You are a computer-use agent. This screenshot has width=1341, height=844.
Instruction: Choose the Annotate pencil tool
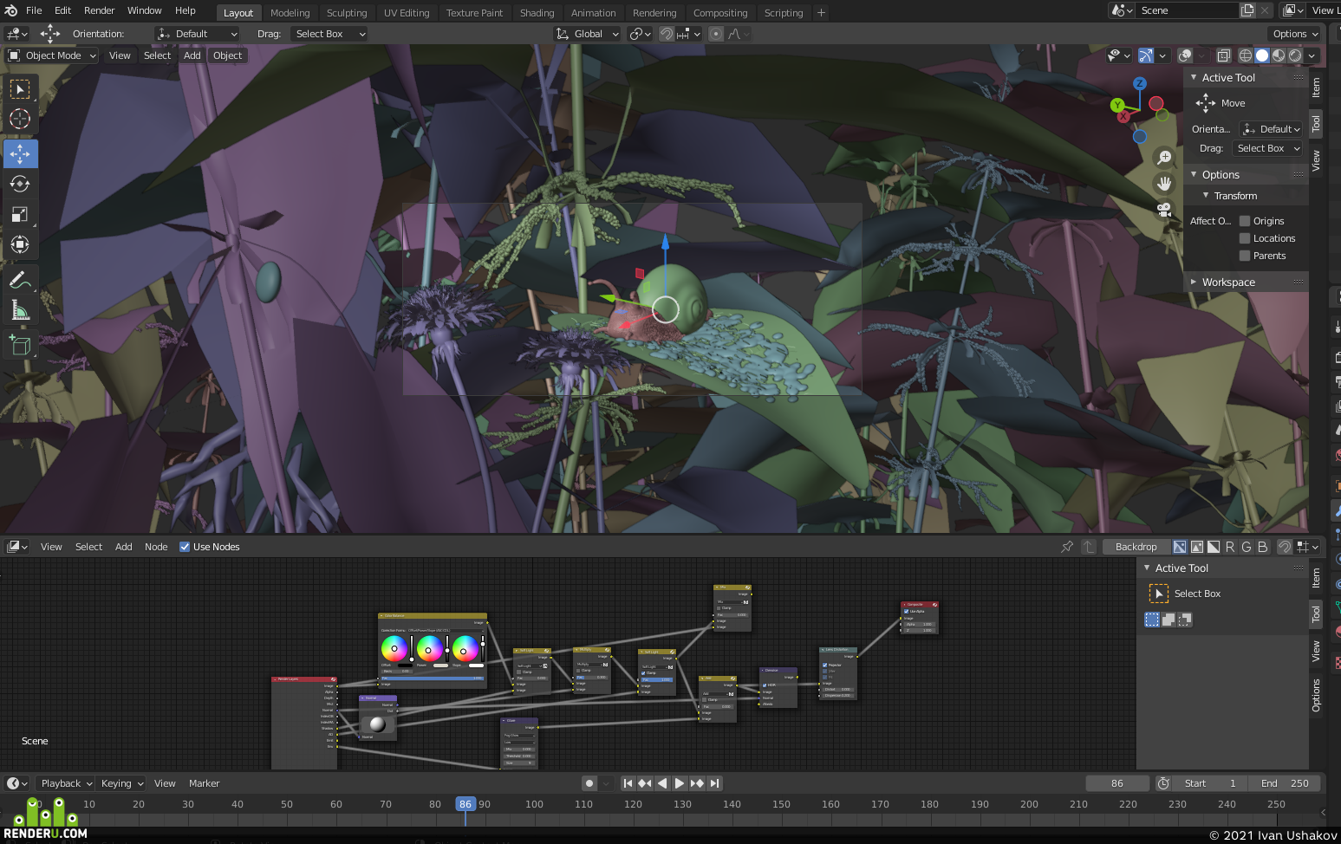[x=20, y=280]
